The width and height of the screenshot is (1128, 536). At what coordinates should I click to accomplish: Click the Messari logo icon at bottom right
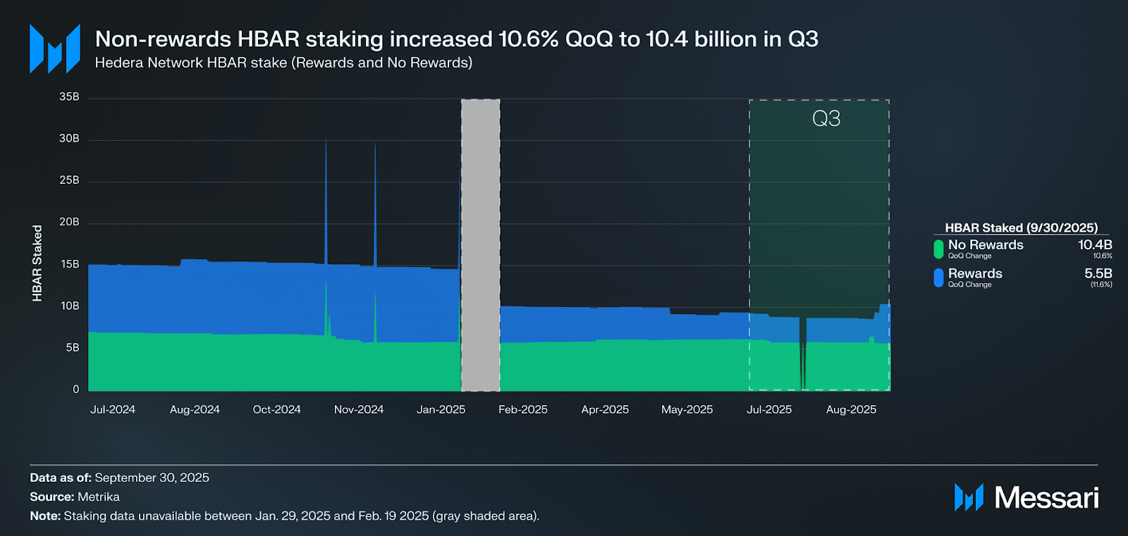tap(969, 497)
